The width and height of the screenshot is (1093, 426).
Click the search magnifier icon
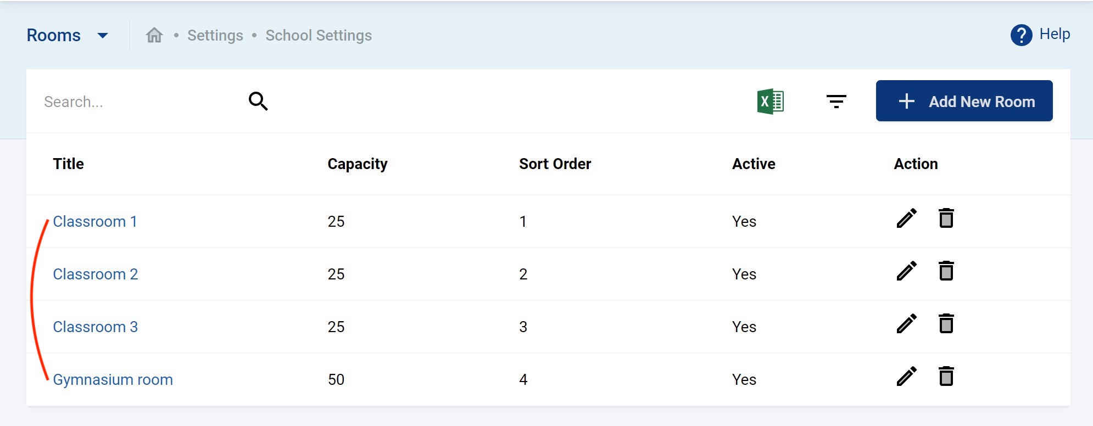click(258, 102)
